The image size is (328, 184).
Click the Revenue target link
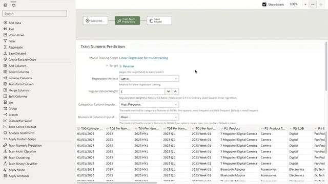coord(127,66)
